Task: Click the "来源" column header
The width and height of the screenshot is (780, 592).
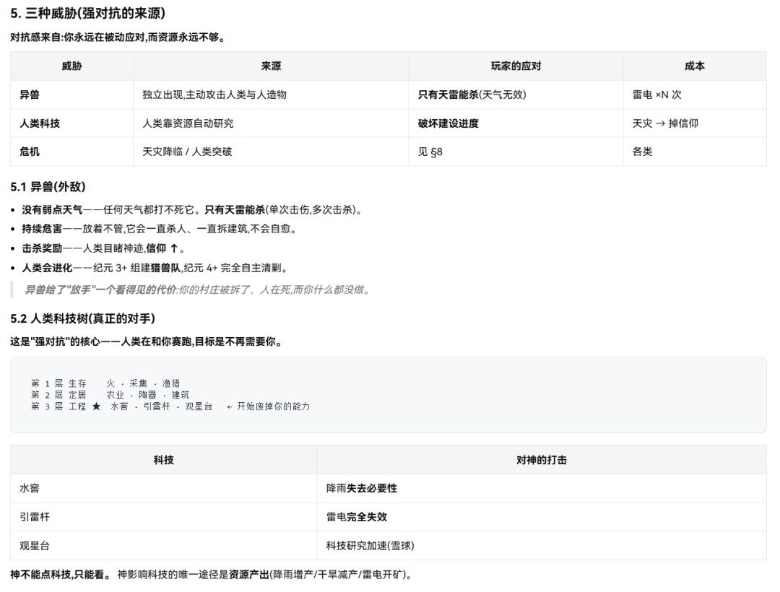Action: [271, 66]
